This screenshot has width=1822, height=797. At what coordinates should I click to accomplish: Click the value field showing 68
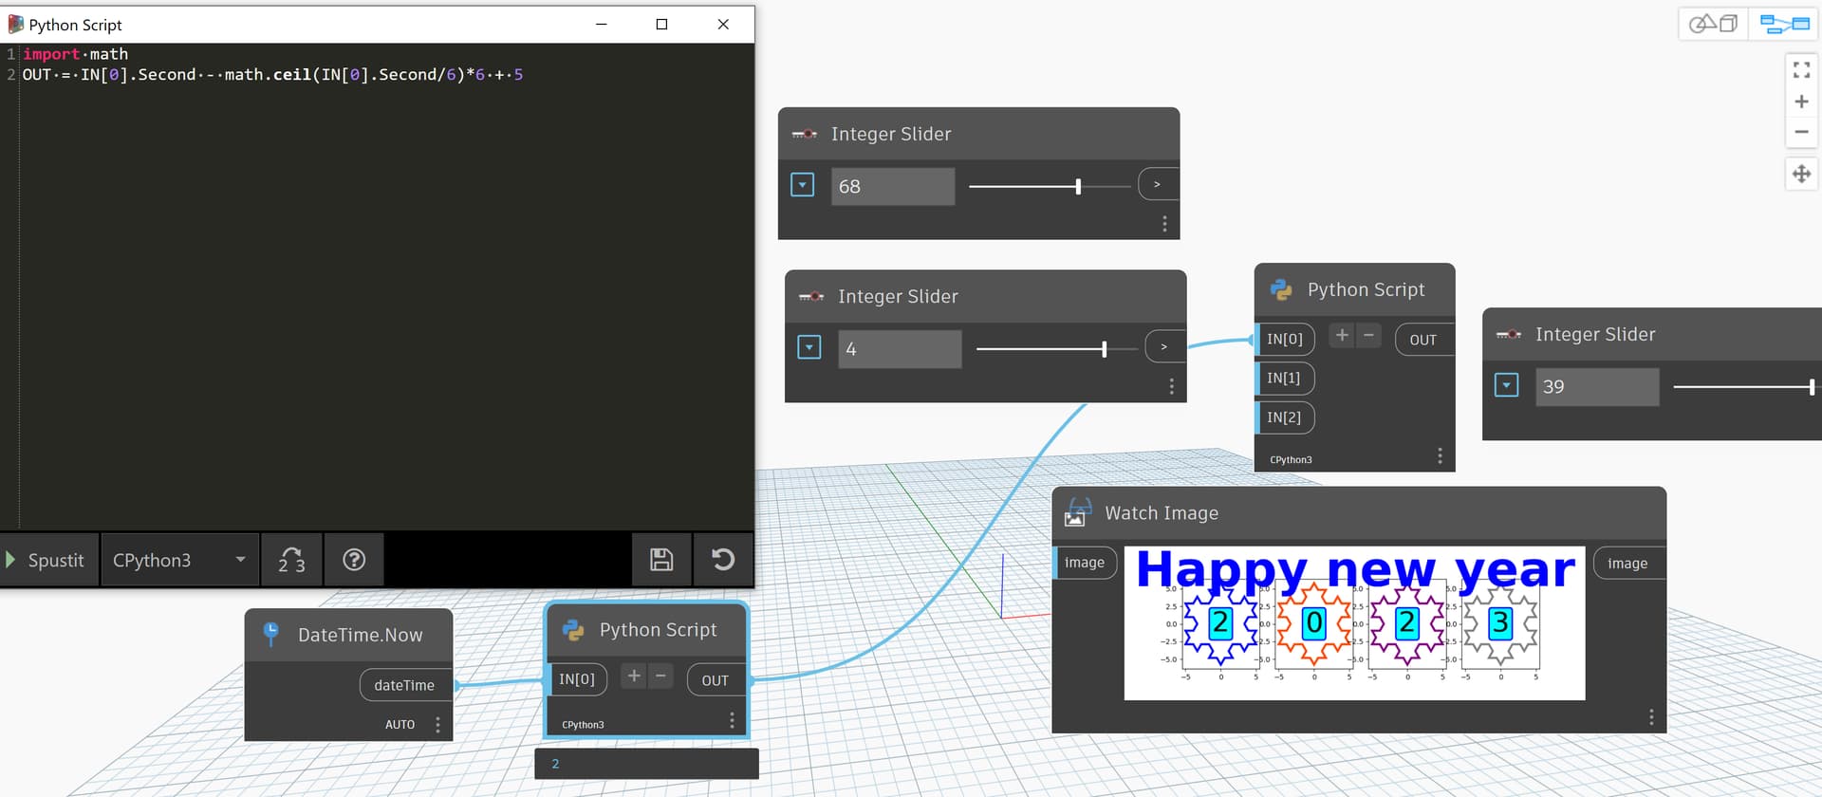click(x=893, y=186)
